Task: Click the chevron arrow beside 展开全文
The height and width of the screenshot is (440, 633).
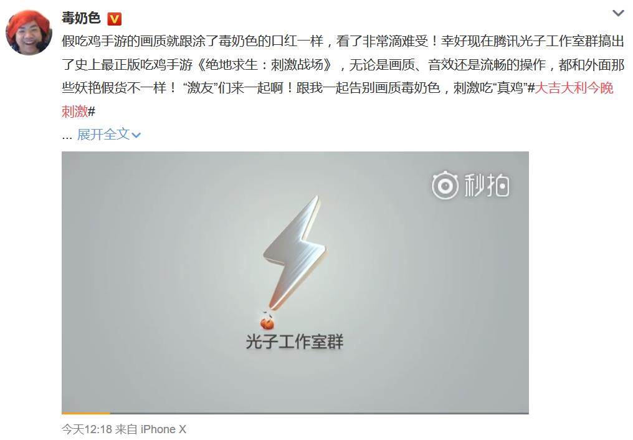Action: tap(136, 135)
